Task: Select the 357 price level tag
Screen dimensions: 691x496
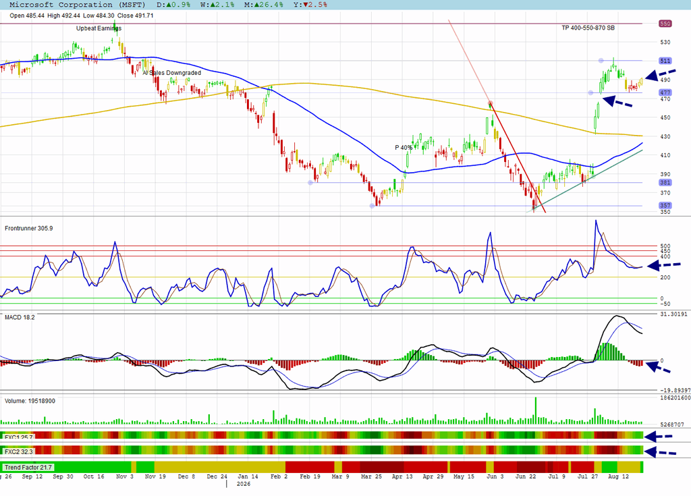Action: click(x=665, y=205)
